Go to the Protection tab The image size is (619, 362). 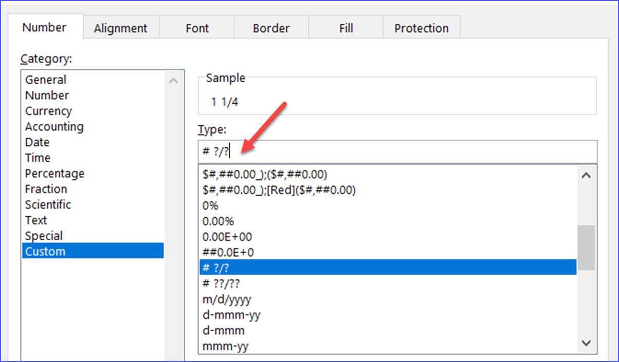point(421,28)
